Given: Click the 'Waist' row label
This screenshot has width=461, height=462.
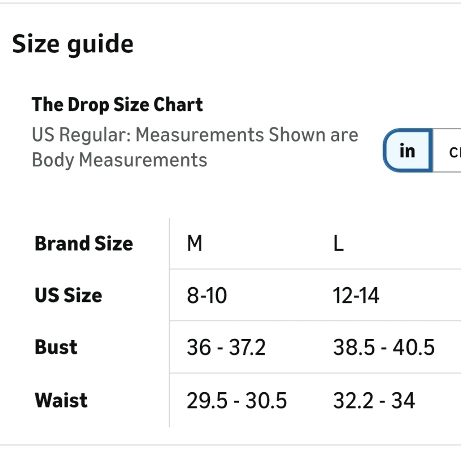Looking at the screenshot, I should tap(61, 400).
